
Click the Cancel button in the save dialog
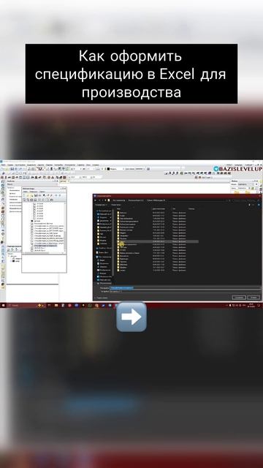[254, 298]
